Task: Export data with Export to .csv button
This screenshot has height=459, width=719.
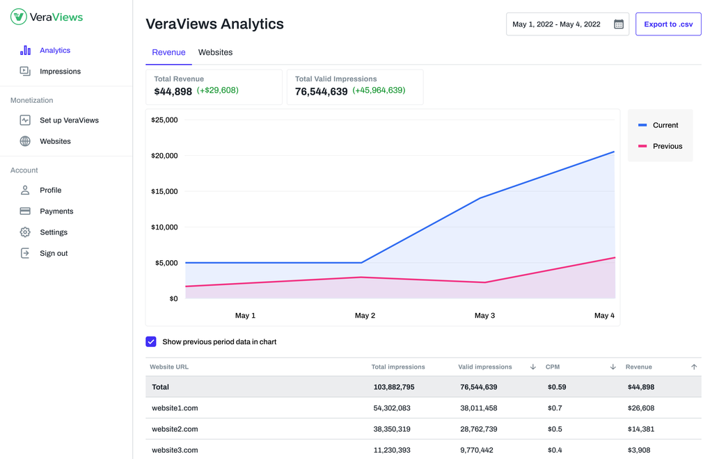Action: [667, 24]
